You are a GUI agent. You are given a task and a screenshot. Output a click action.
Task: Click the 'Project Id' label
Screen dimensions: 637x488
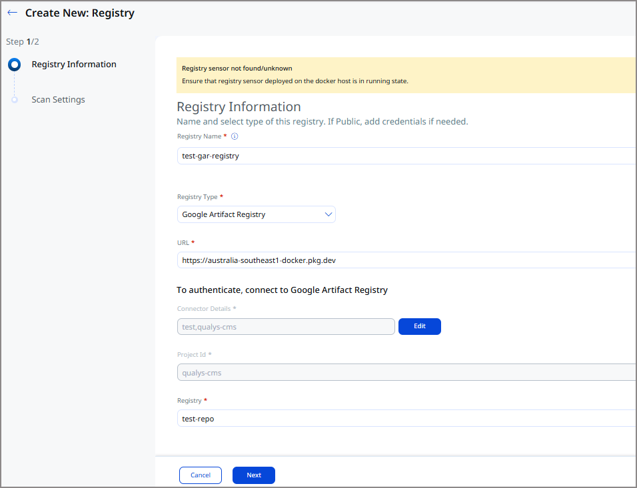[x=191, y=354]
